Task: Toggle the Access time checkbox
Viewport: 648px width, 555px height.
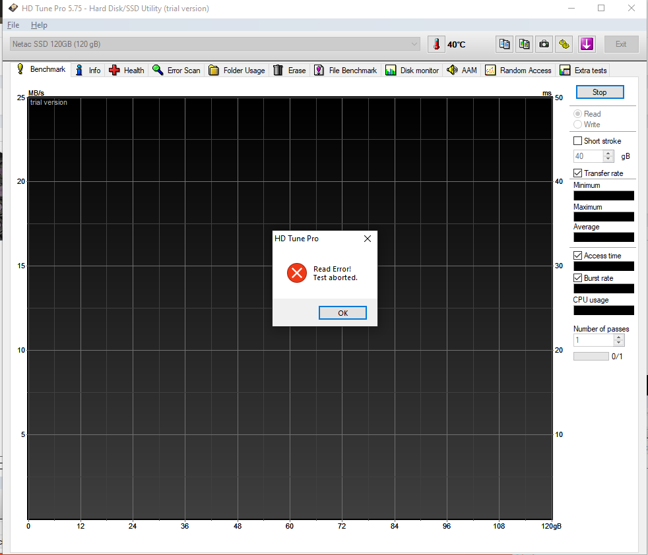Action: click(x=577, y=256)
